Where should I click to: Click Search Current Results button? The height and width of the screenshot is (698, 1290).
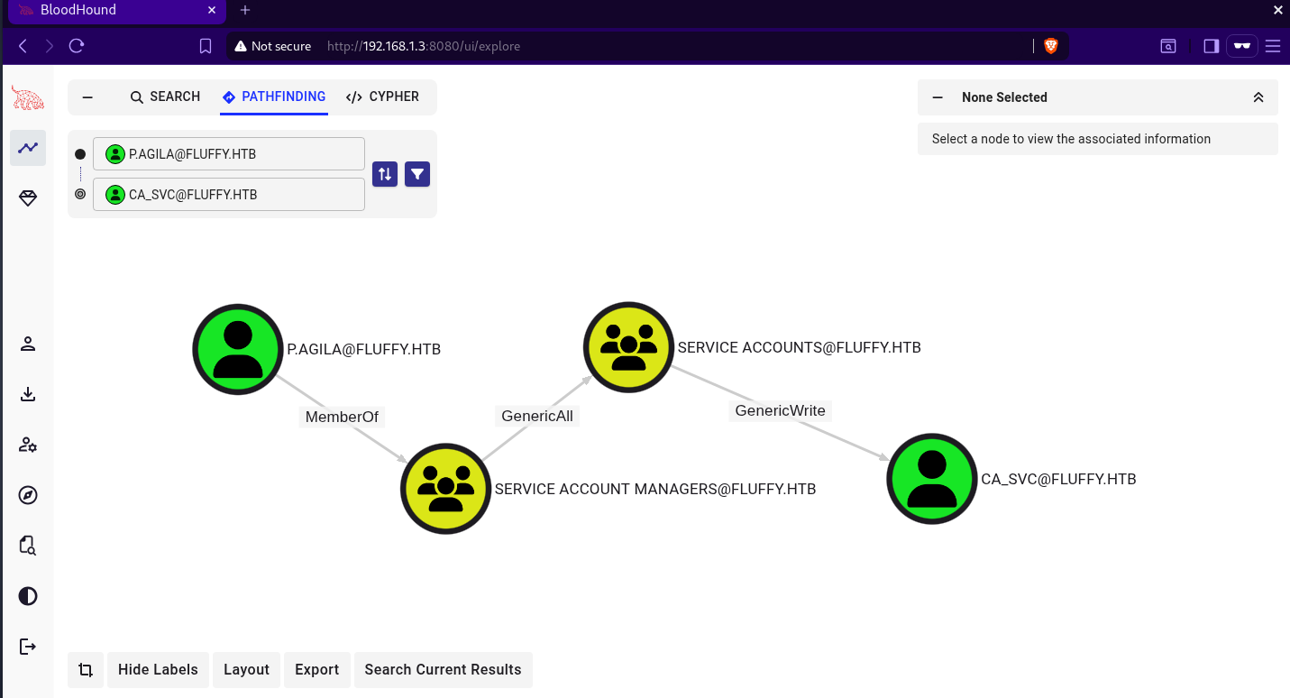click(443, 670)
